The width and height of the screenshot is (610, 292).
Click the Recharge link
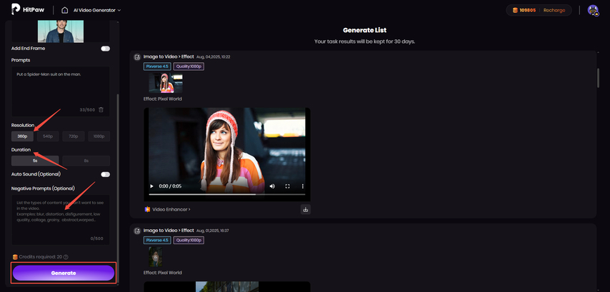[554, 10]
